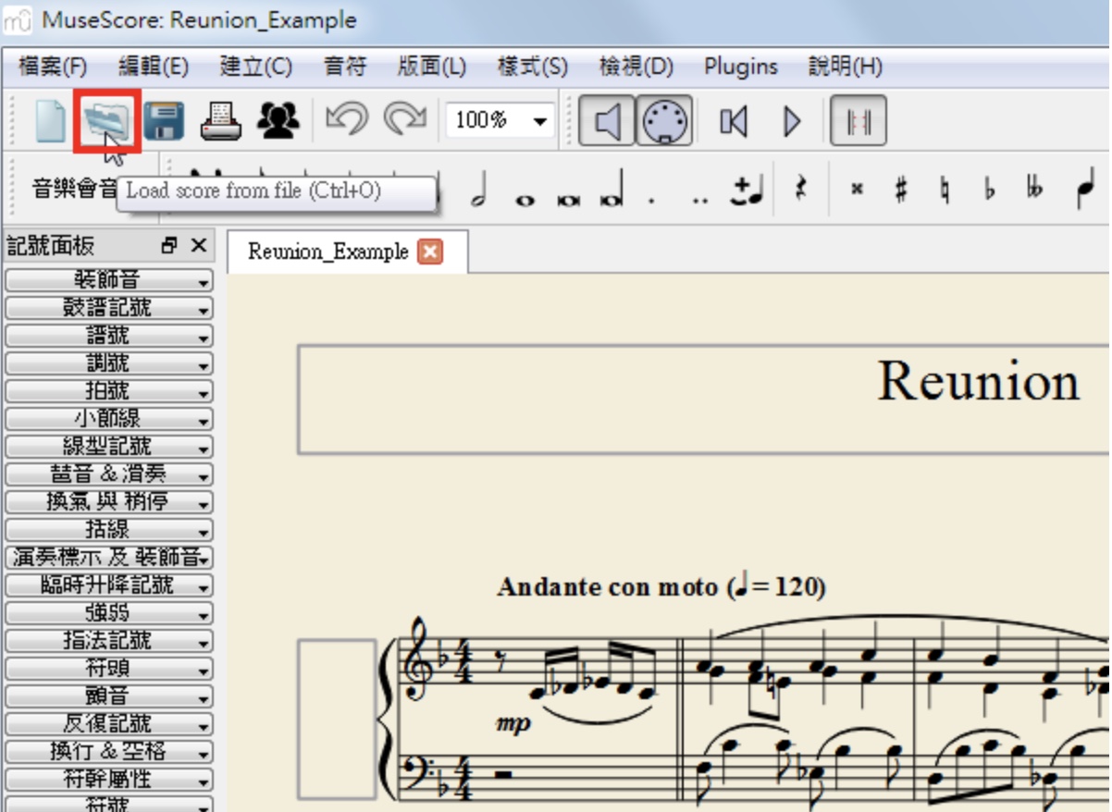Screen dimensions: 1112x812
Task: Select the whole note duration
Action: 525,199
